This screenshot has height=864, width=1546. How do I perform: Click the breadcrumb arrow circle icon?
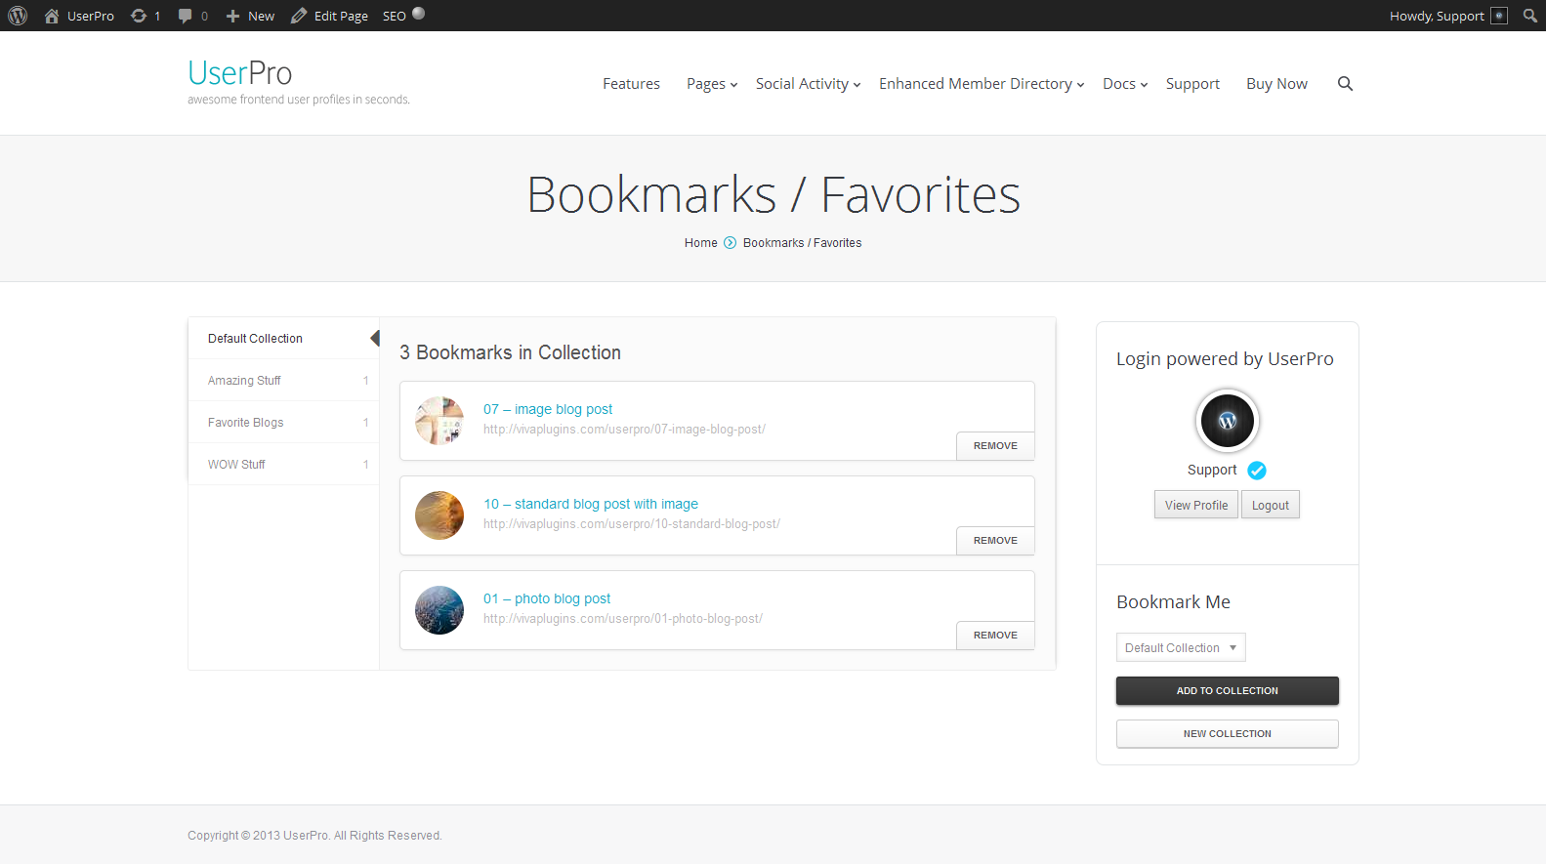click(x=730, y=243)
